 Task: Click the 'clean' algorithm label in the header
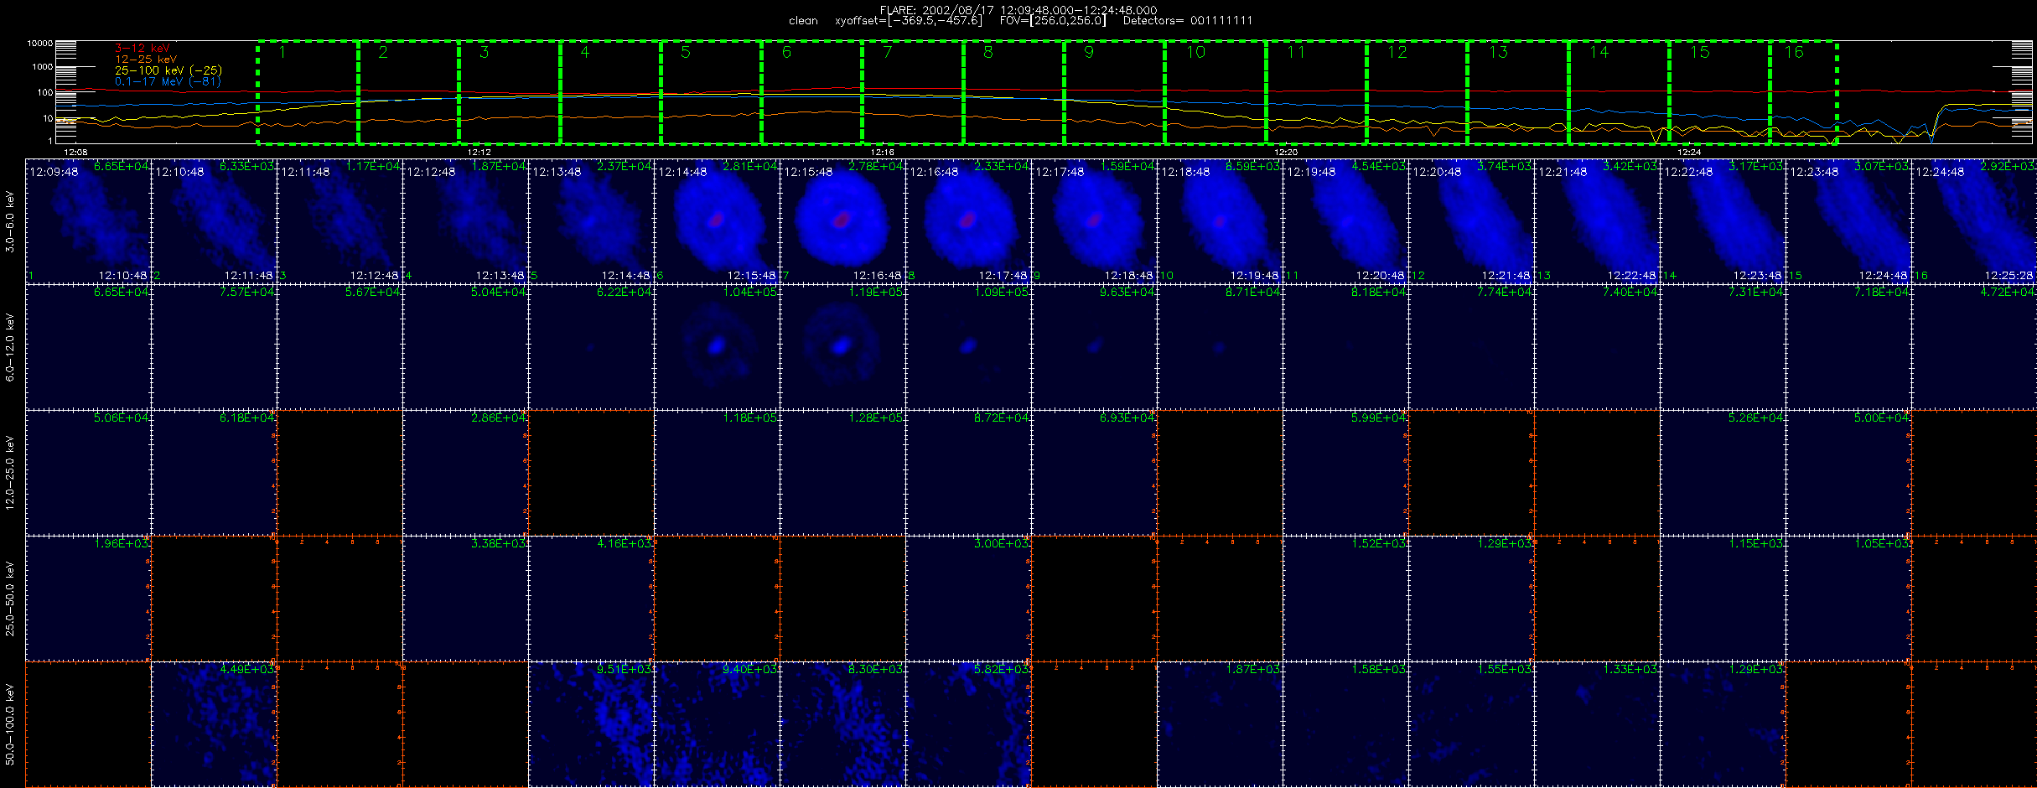coord(803,21)
